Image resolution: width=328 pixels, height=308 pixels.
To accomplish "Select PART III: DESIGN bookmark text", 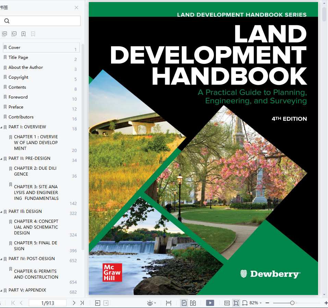I will point(25,211).
